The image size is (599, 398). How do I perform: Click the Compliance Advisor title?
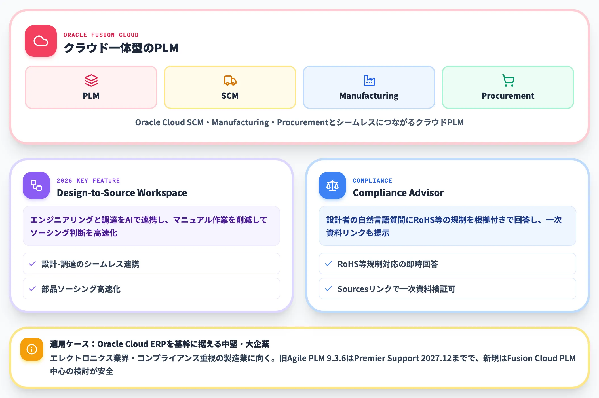pos(398,193)
